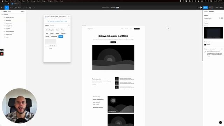
Task: Filter plugin layouts by Hero
Action: (57, 30)
